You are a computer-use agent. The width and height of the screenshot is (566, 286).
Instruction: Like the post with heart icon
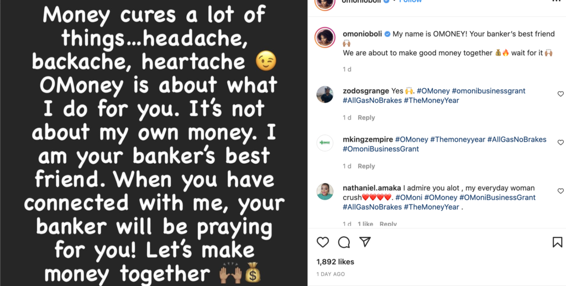(323, 242)
